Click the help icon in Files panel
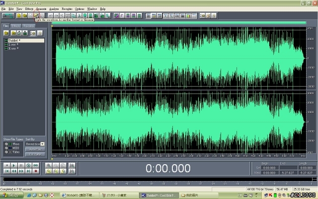The width and height of the screenshot is (318, 199). 40,33
